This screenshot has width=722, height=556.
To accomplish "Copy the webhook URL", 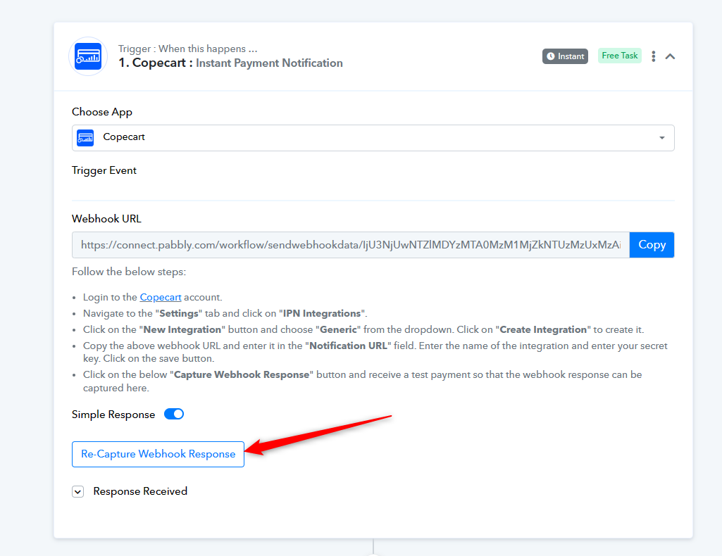I will 652,245.
